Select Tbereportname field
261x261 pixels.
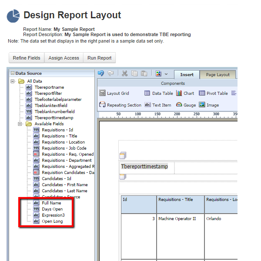(x=45, y=87)
